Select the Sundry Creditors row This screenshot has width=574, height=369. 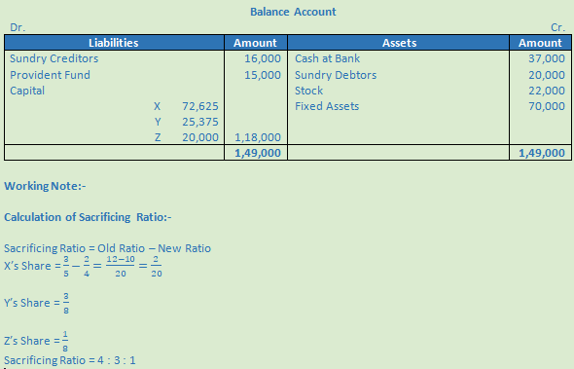tap(54, 58)
